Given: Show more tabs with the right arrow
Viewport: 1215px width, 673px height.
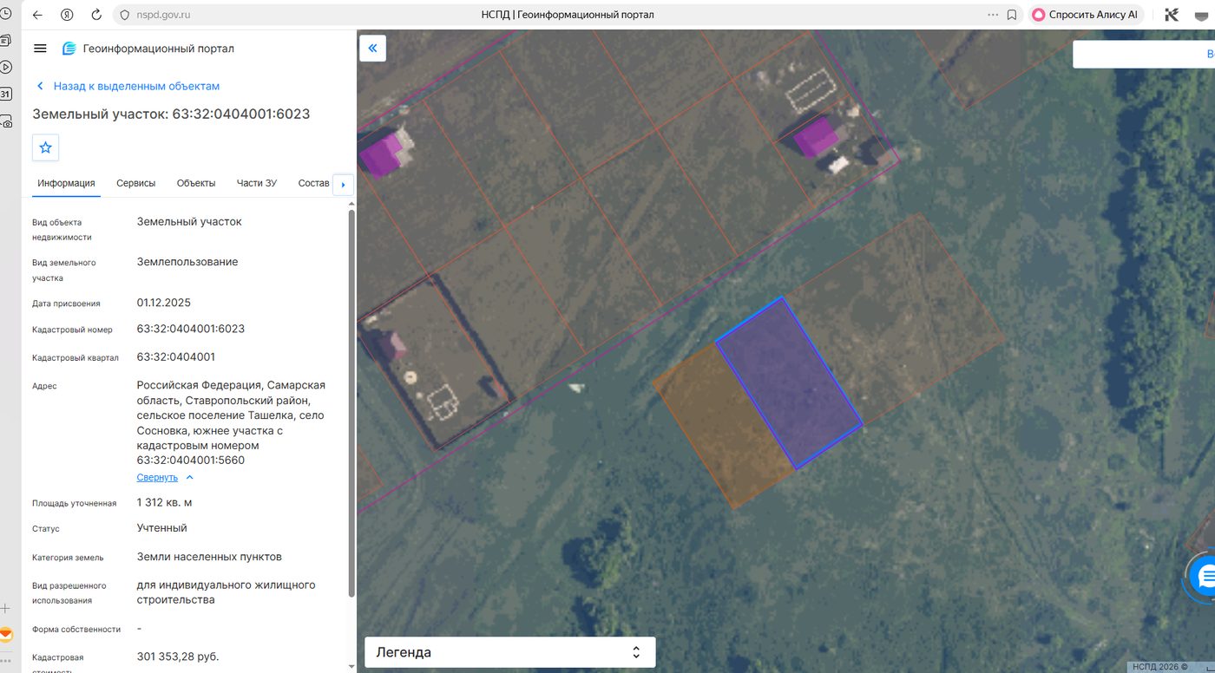Looking at the screenshot, I should click(343, 184).
